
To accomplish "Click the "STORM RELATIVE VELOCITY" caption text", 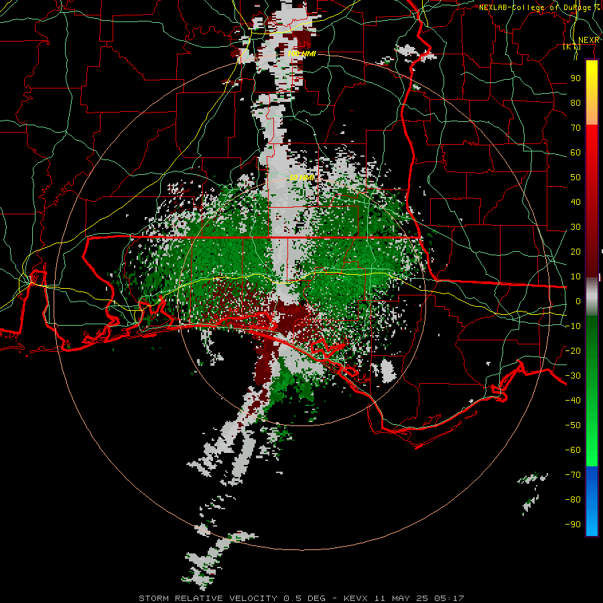I will 208,598.
